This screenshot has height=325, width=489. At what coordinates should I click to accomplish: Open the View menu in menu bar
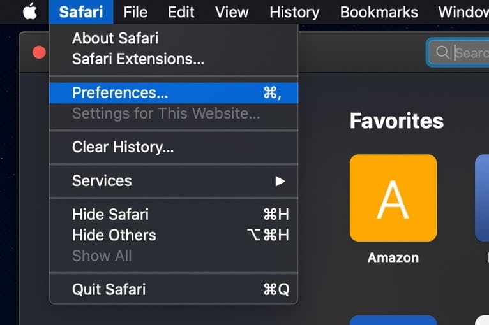pyautogui.click(x=232, y=12)
